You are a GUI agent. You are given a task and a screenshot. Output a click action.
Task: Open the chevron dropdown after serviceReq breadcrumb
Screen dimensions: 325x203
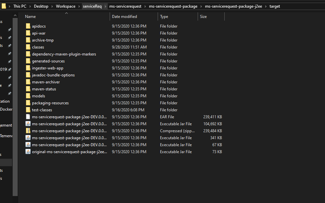106,6
